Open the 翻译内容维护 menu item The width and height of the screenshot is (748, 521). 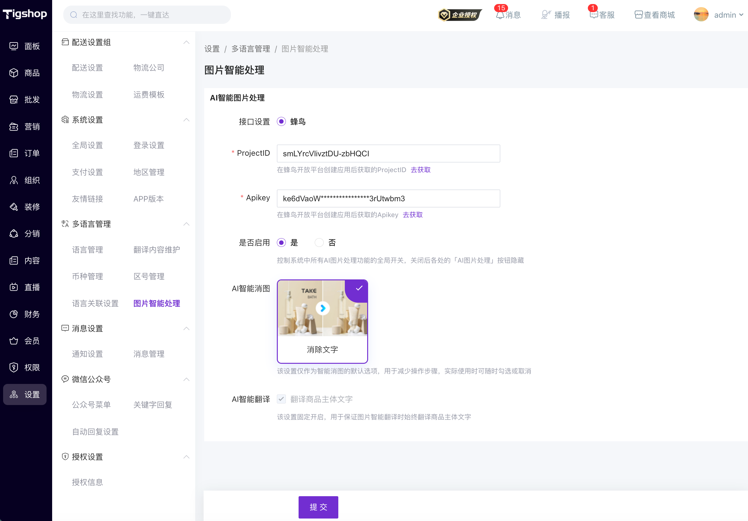point(157,250)
